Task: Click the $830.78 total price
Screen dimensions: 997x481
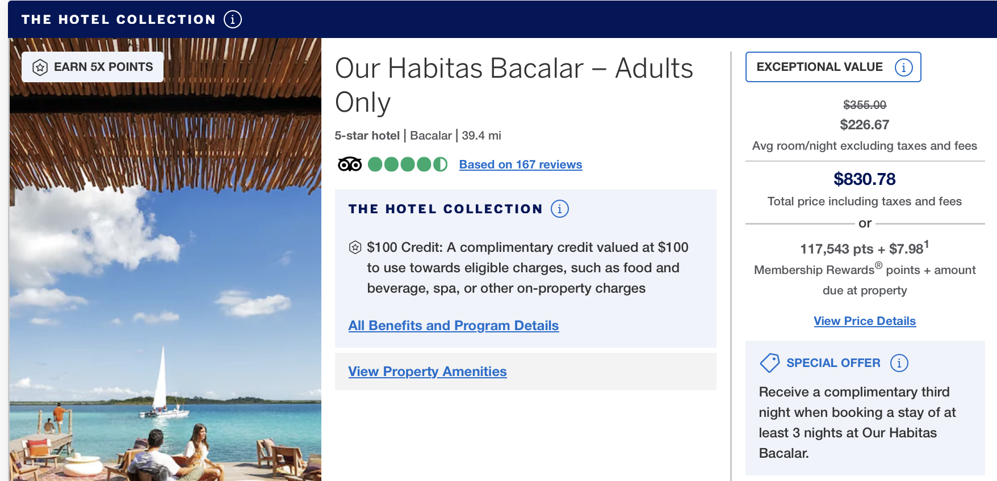Action: [865, 179]
